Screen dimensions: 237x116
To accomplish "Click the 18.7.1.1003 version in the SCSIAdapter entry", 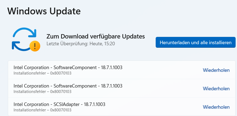I will click(95, 104).
